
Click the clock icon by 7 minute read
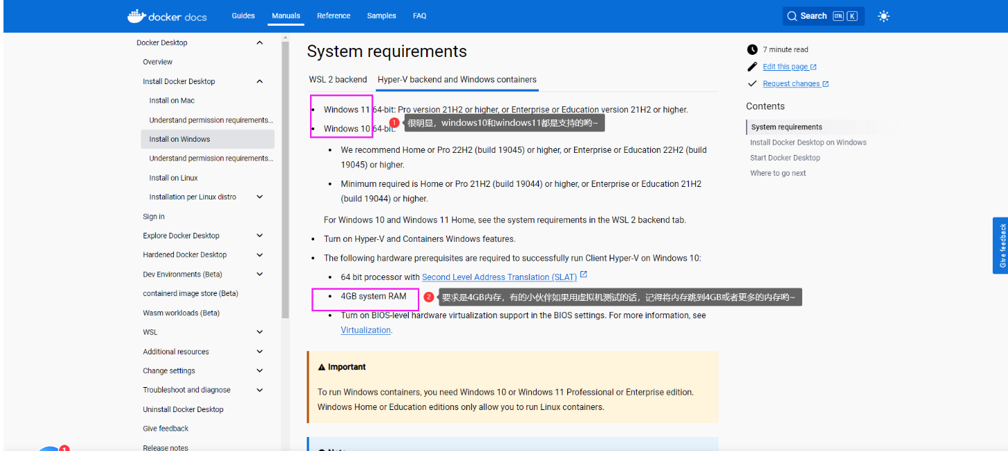pyautogui.click(x=752, y=49)
